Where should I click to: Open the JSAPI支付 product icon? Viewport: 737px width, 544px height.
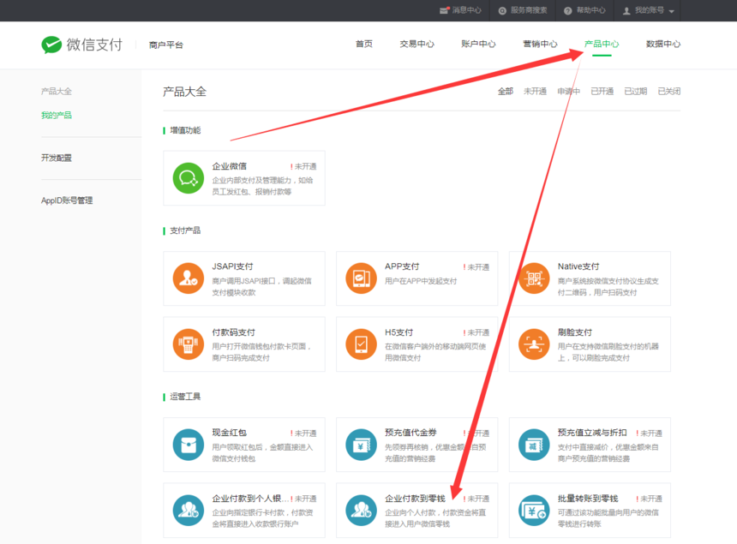(x=188, y=278)
